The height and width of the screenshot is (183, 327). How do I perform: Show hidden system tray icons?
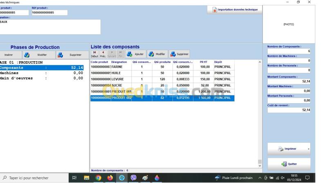(260, 178)
